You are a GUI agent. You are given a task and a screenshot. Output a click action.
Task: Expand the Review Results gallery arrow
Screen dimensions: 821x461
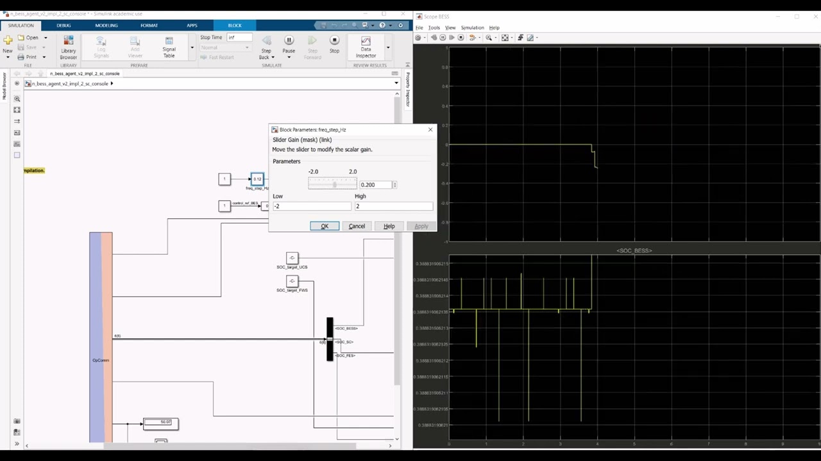click(387, 47)
